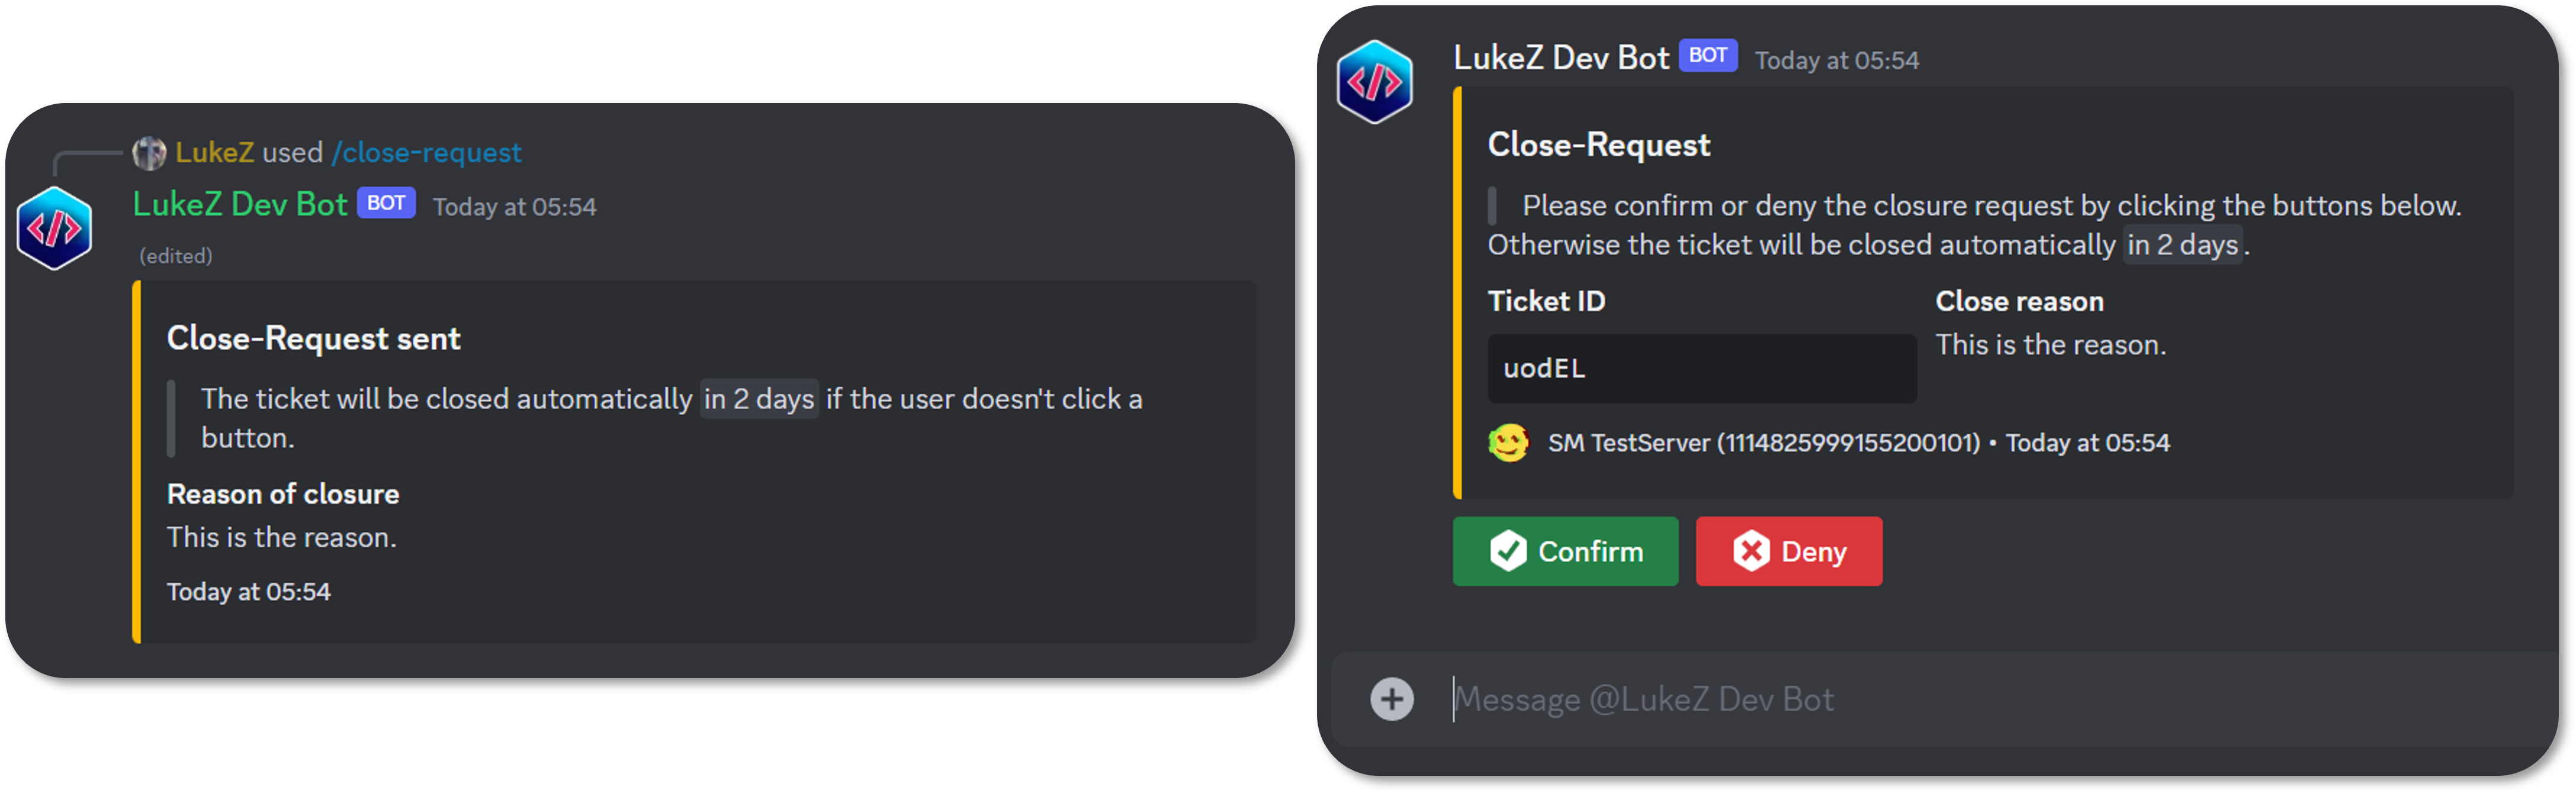The width and height of the screenshot is (2576, 793).
Task: Click the SM TestServer emoji footer icon
Action: tap(1508, 443)
